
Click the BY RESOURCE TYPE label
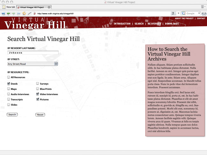point(18,72)
